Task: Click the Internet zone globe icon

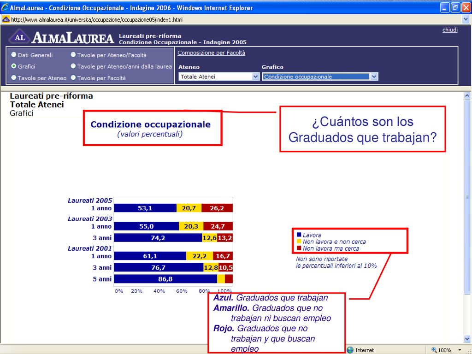Action: pos(350,350)
